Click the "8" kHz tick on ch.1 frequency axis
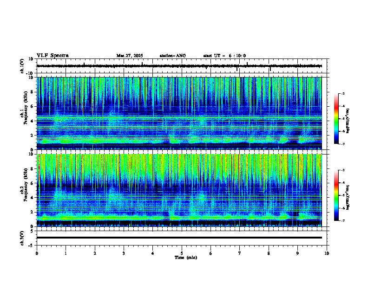 click(x=32, y=92)
